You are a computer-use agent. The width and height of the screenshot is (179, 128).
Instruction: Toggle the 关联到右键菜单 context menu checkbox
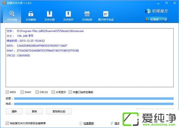pos(7,123)
